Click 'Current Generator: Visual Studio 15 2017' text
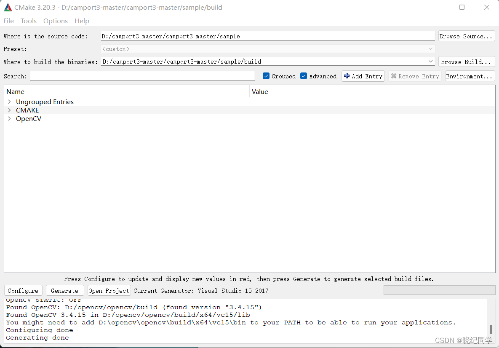The height and width of the screenshot is (348, 499). pyautogui.click(x=201, y=291)
